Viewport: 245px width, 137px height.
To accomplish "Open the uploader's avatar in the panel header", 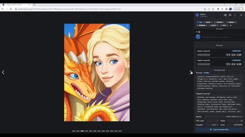I will click(198, 15).
